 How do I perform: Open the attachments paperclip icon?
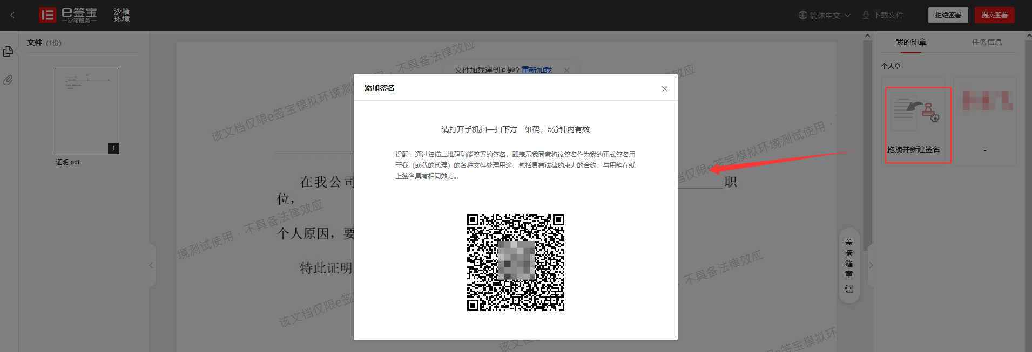8,80
